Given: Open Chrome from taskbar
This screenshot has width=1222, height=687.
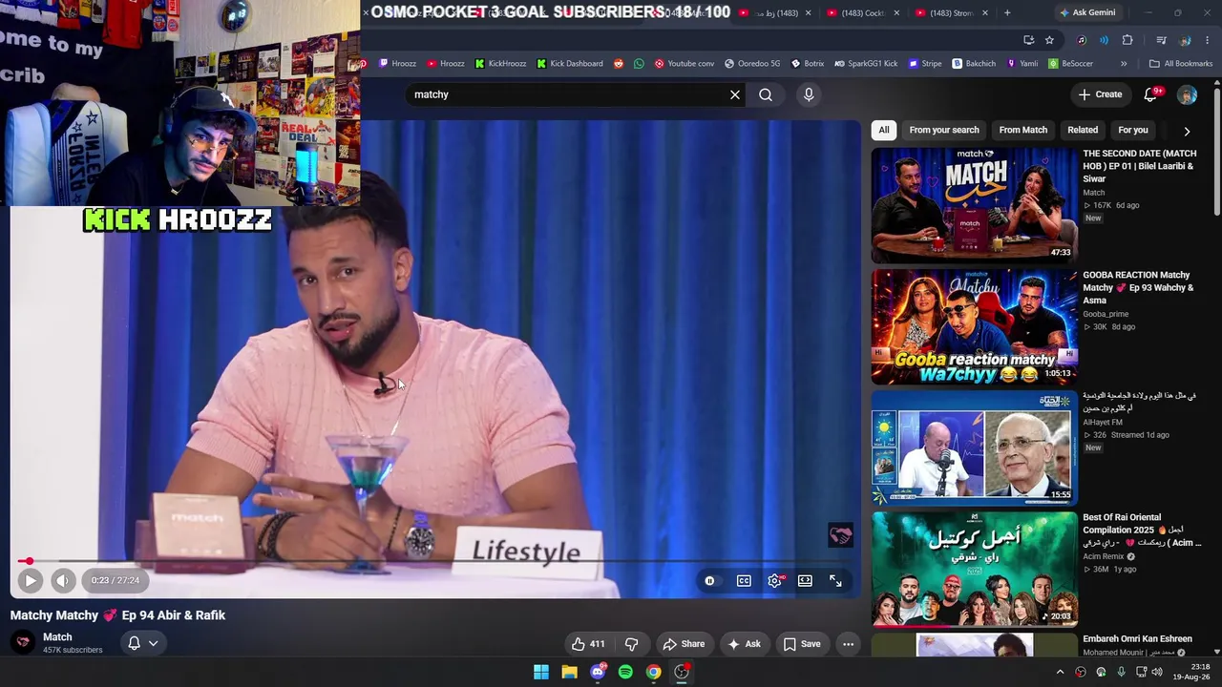Looking at the screenshot, I should click(x=653, y=672).
